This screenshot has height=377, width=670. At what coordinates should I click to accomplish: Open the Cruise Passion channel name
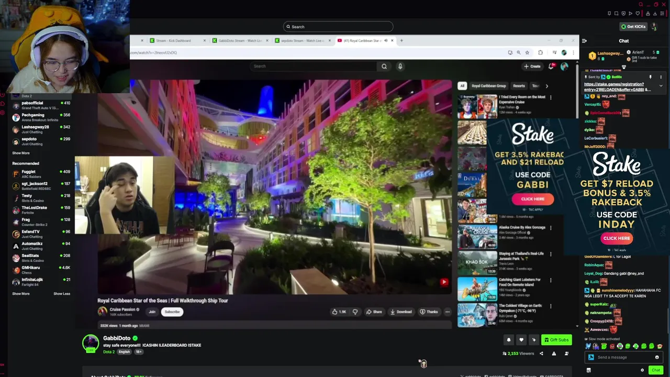point(122,309)
